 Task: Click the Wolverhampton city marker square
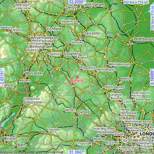[29, 40]
